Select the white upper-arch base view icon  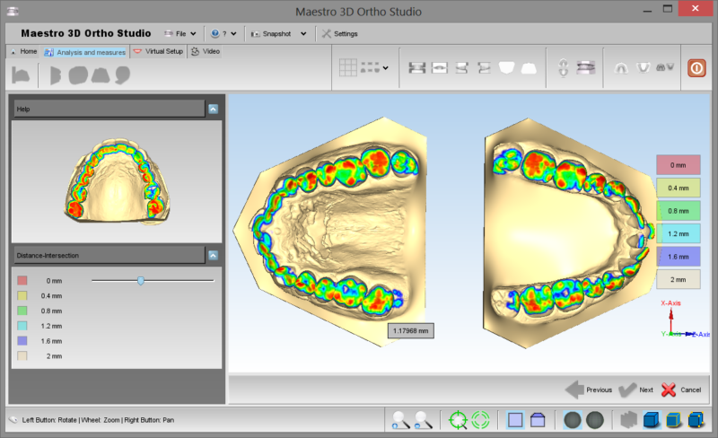point(506,68)
